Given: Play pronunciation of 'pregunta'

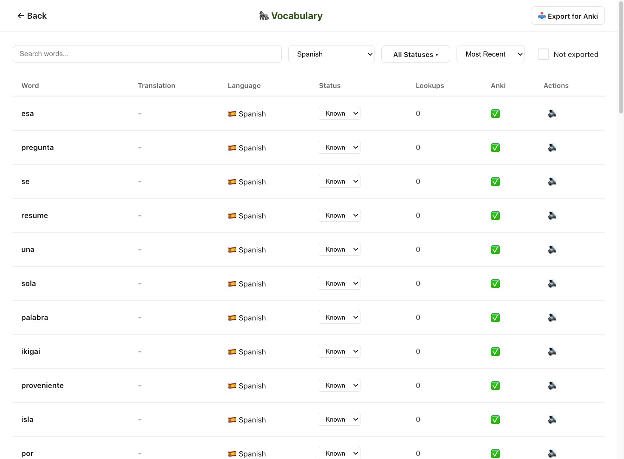Looking at the screenshot, I should (552, 147).
